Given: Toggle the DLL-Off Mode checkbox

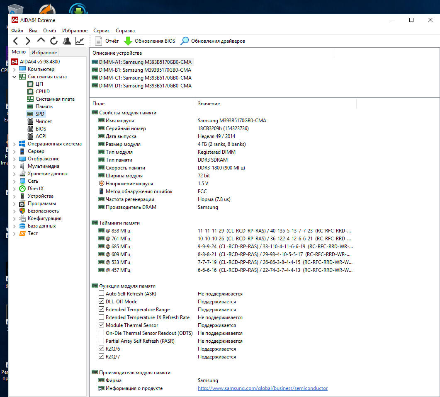Looking at the screenshot, I should click(x=101, y=301).
